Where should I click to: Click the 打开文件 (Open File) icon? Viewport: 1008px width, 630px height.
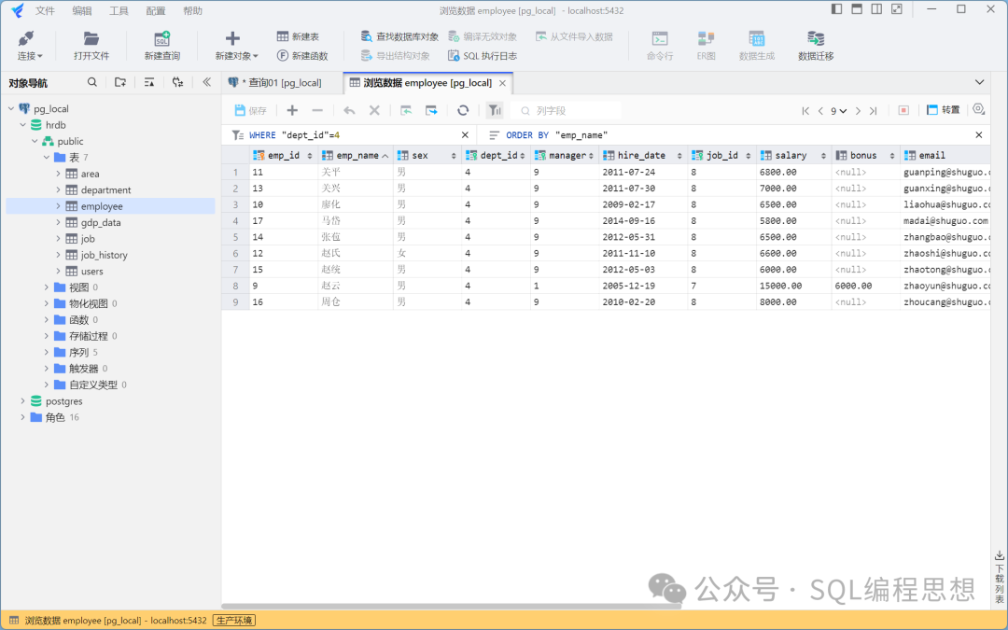[x=91, y=39]
